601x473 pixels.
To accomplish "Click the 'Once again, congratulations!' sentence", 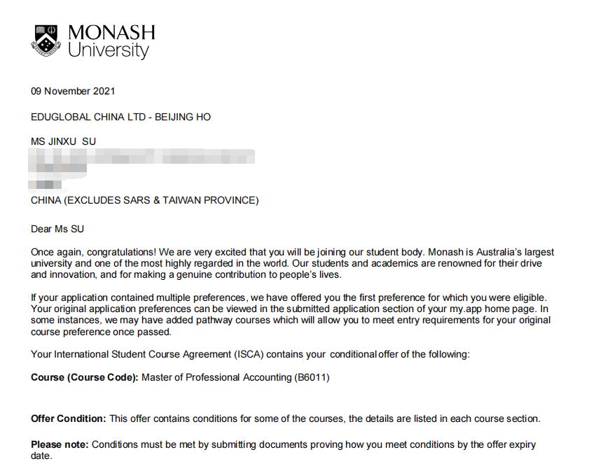I will point(93,252).
